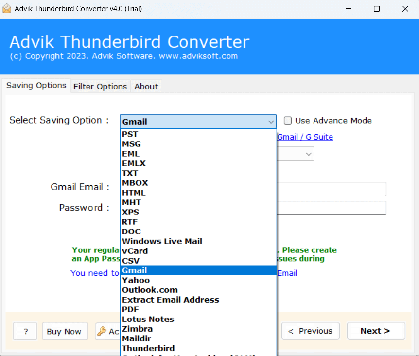This screenshot has height=356, width=419.
Task: Choose Outlook.com as saving option
Action: 198,290
